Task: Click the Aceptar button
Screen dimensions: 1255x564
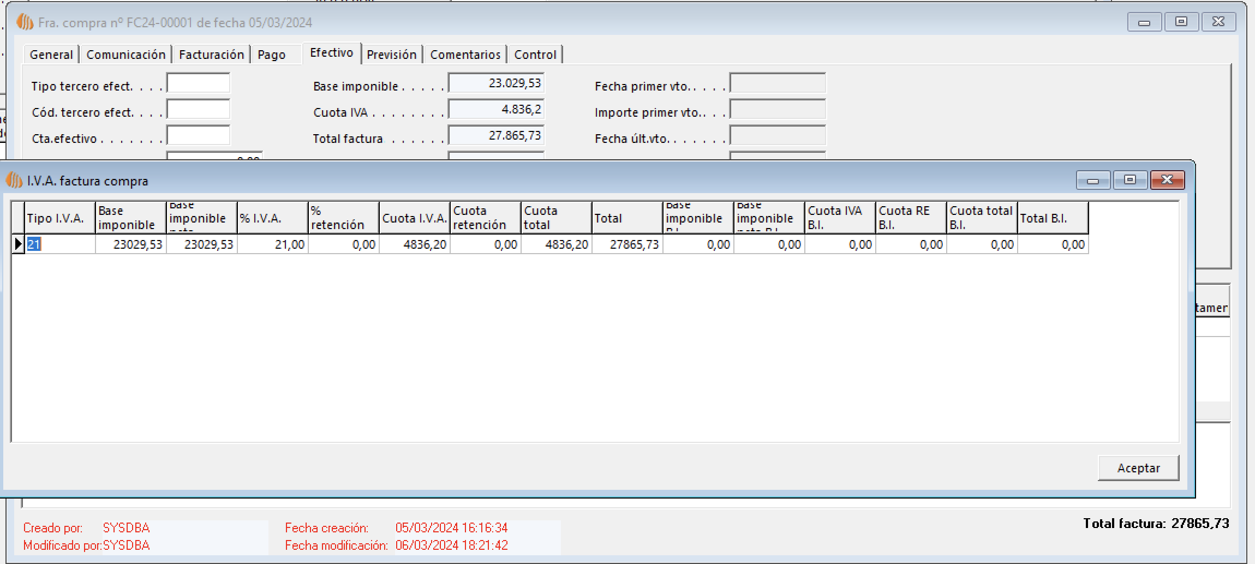Action: click(x=1138, y=468)
